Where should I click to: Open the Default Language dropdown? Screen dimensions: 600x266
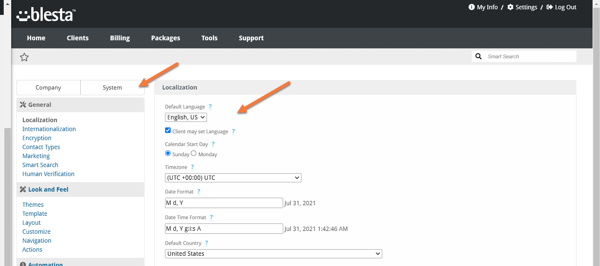pos(186,117)
